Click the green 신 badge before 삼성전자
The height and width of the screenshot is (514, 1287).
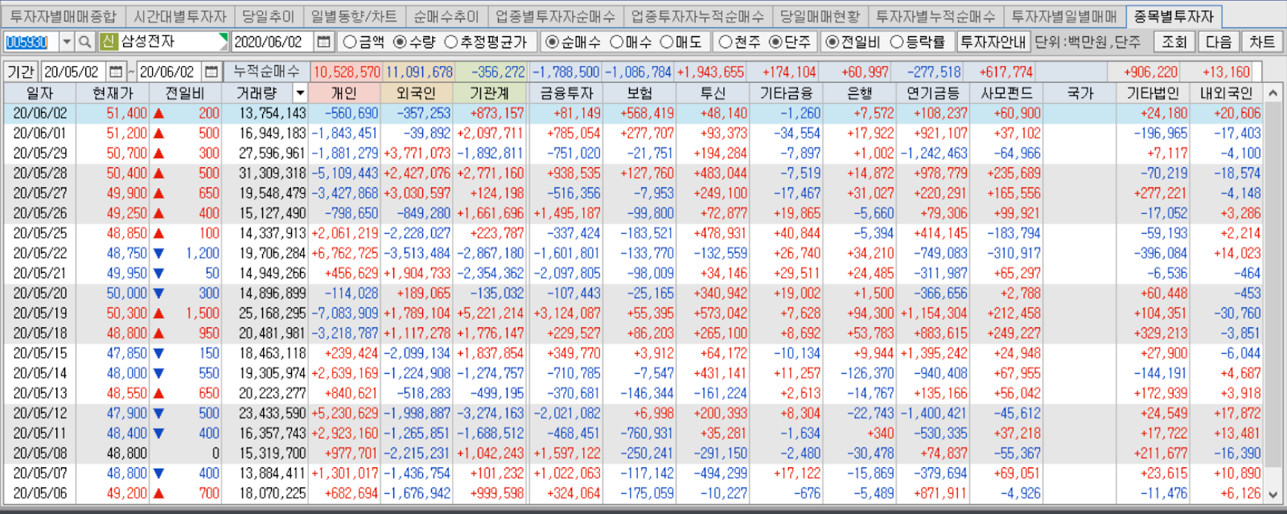tap(109, 42)
